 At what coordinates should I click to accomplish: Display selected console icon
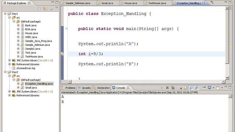209,88
